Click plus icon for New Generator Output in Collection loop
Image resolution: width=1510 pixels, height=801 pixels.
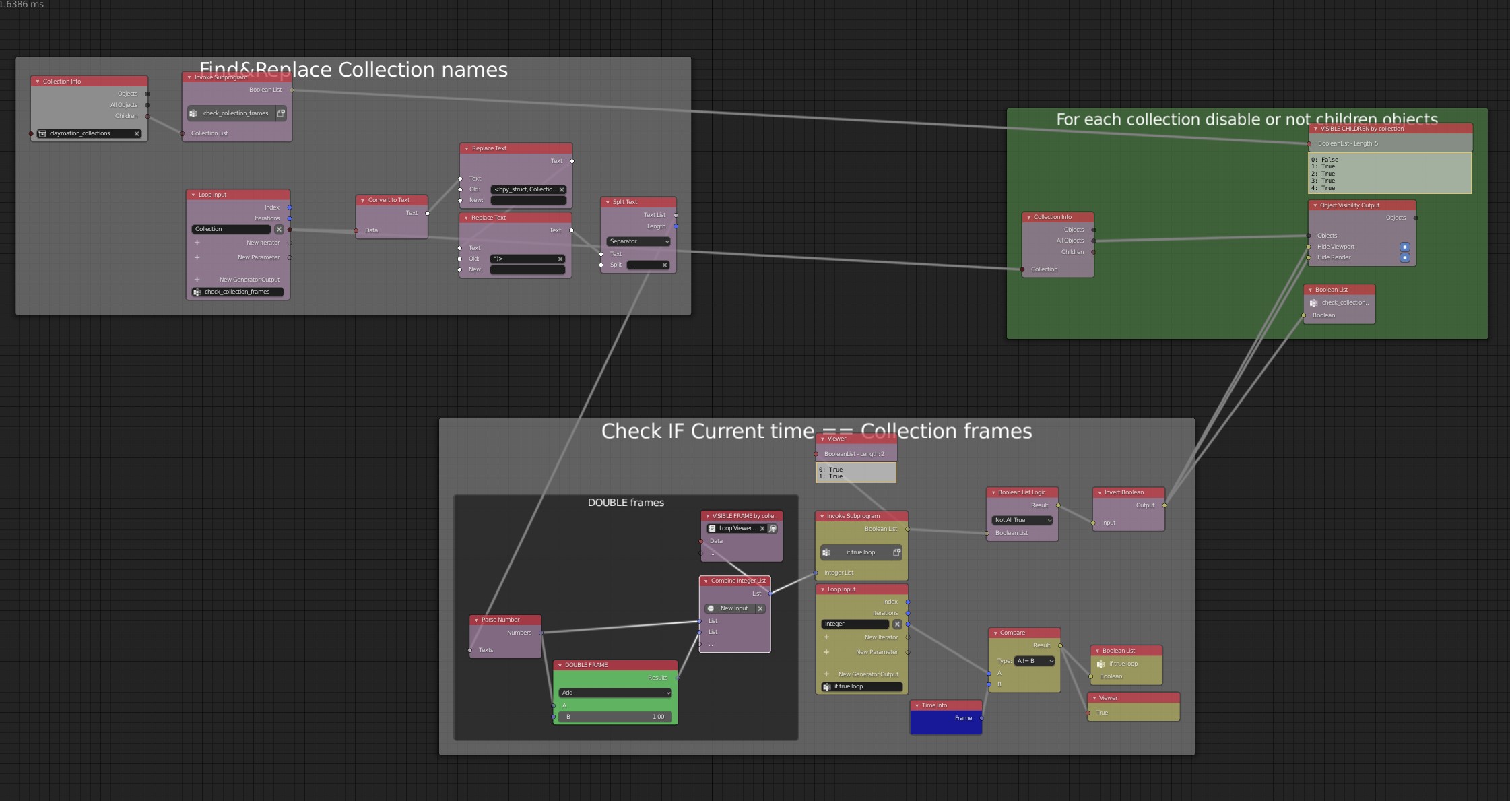click(197, 280)
